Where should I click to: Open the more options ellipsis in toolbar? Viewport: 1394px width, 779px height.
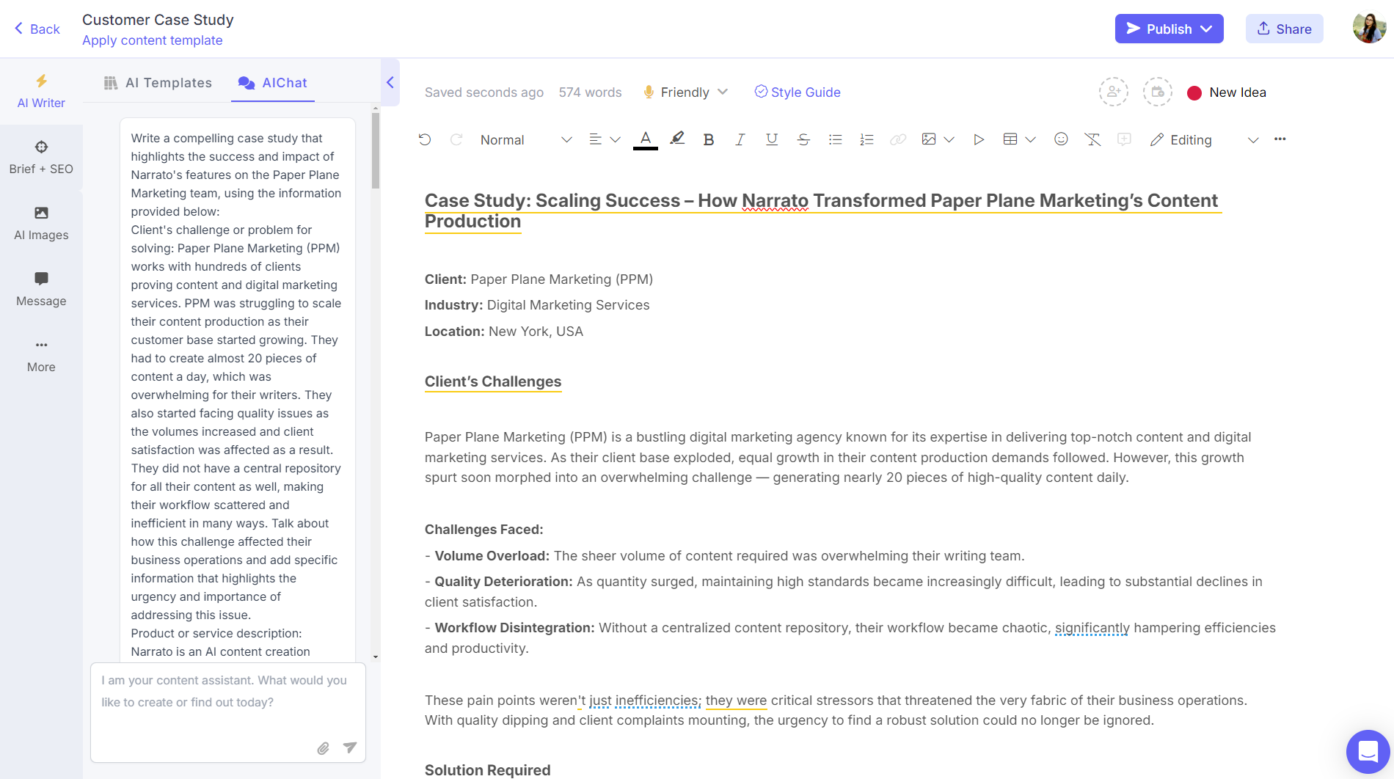[1280, 139]
